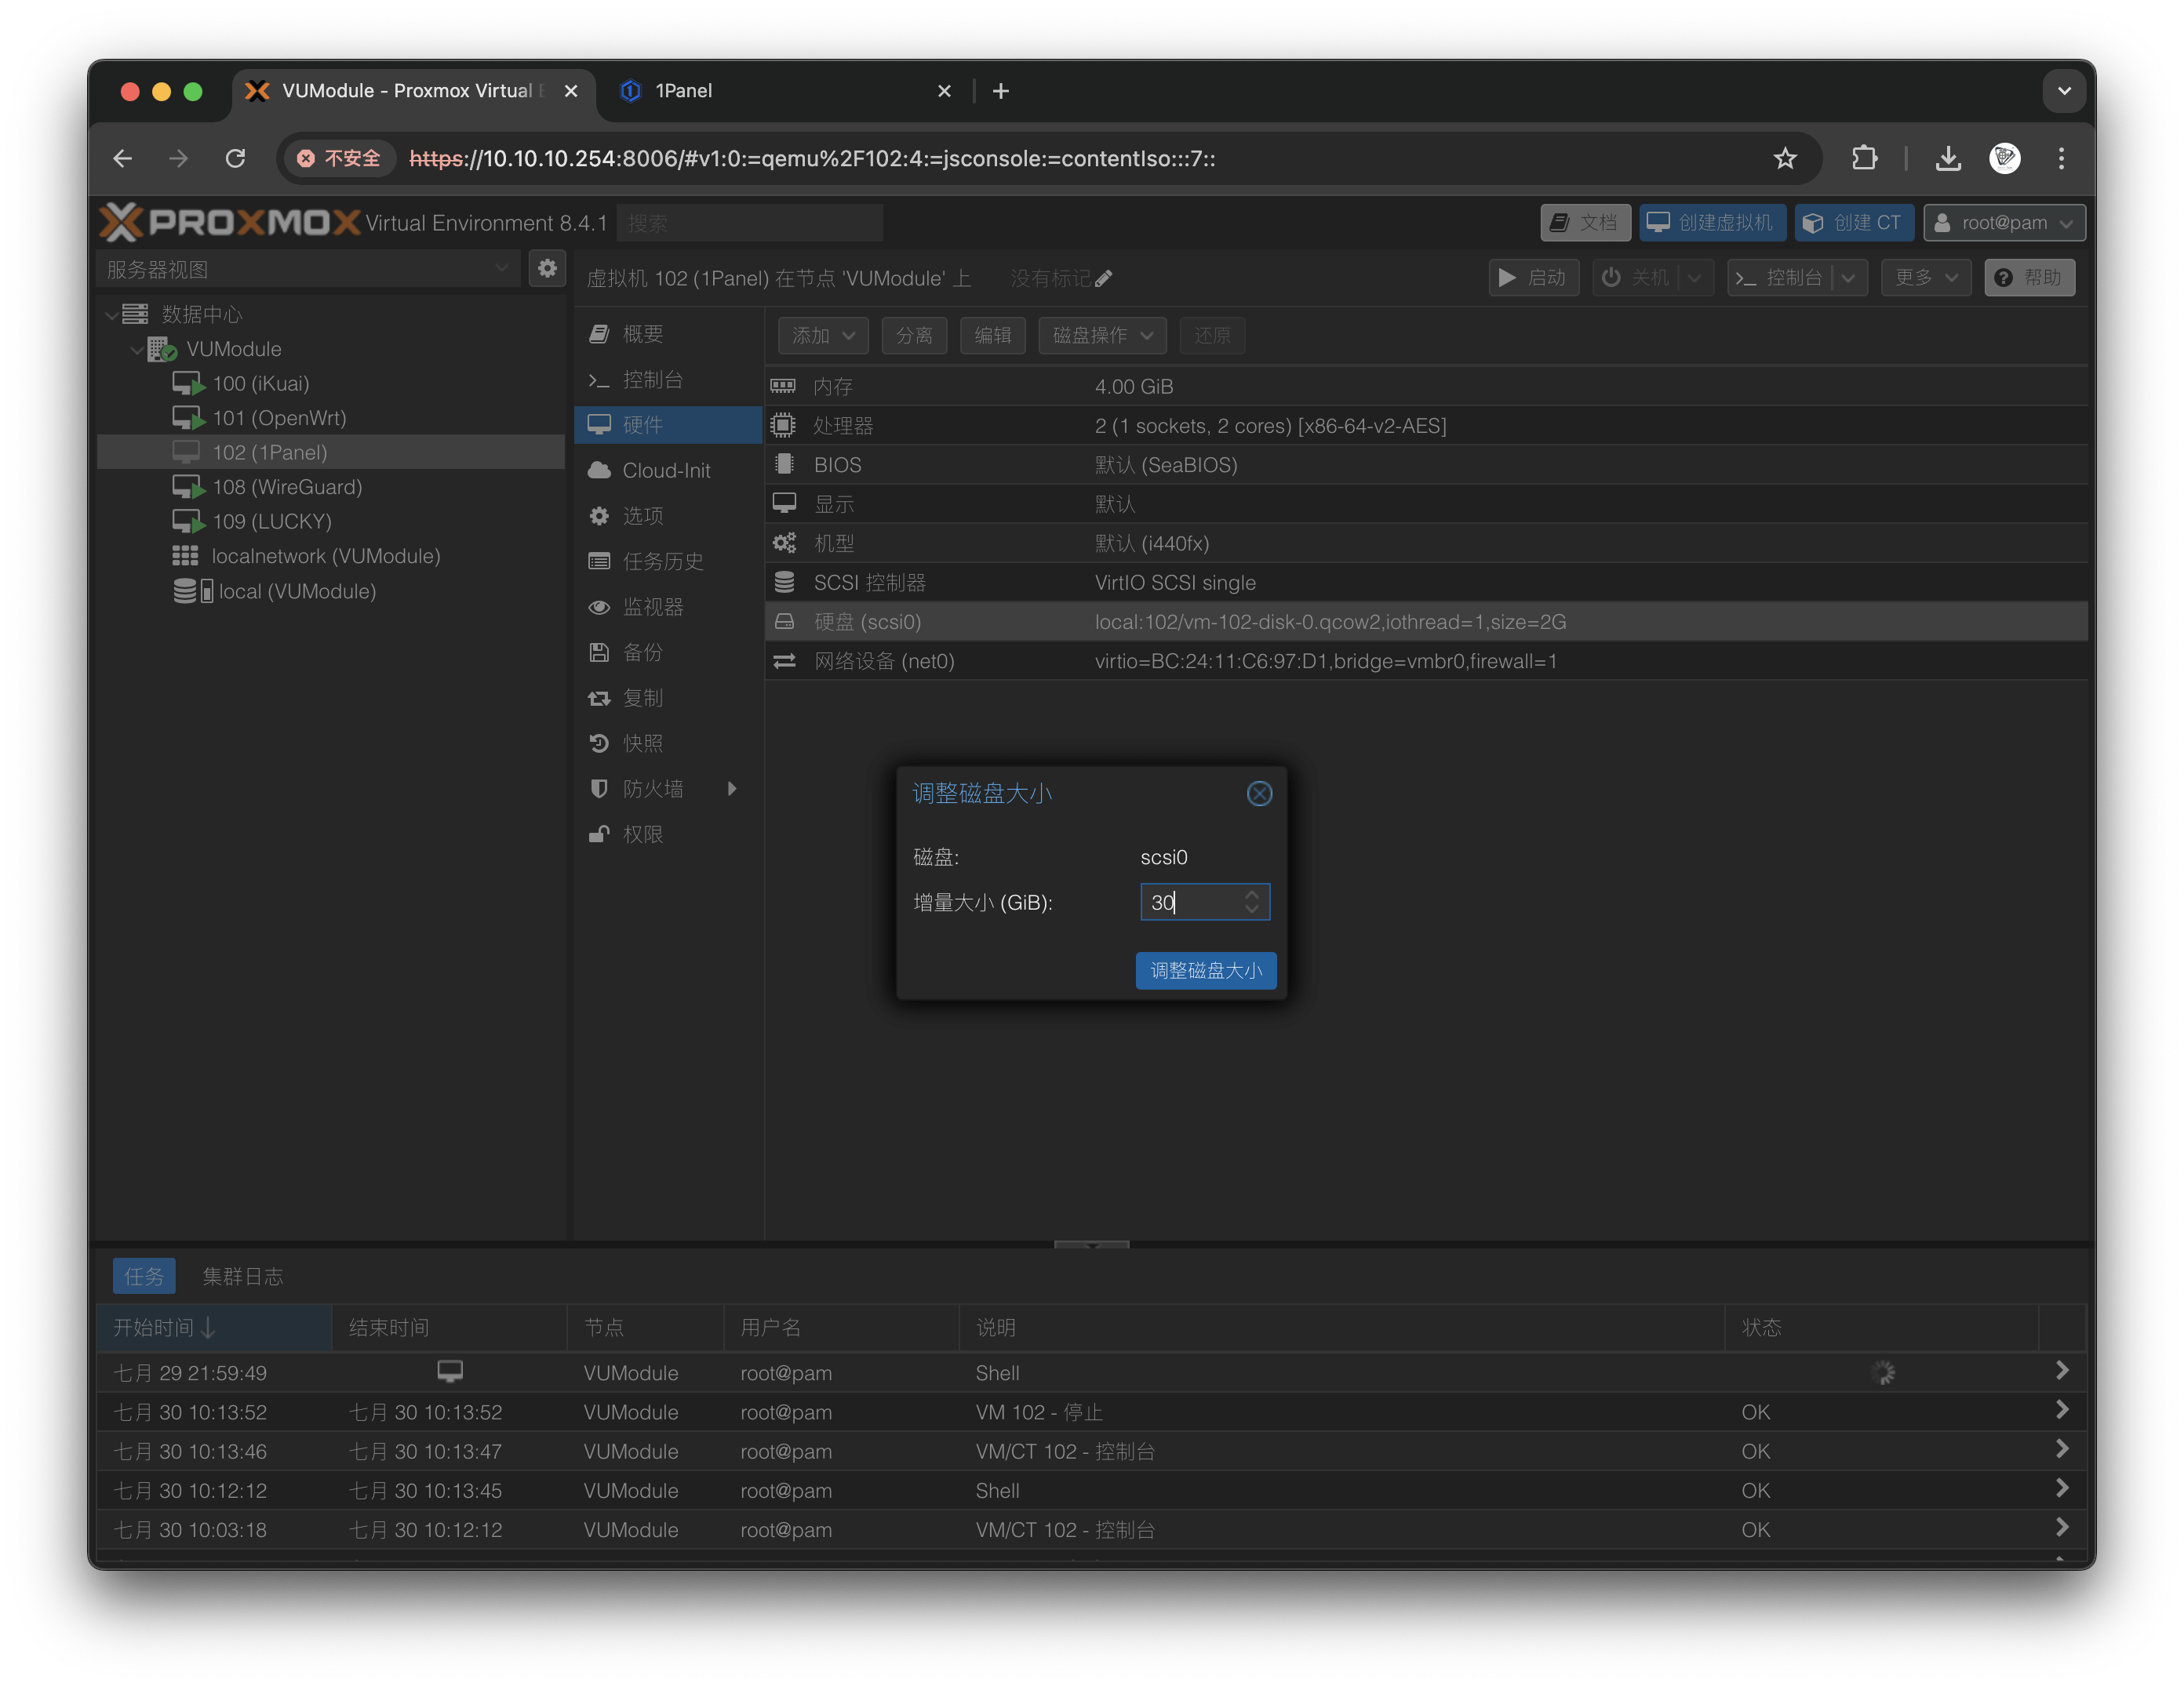Expand the firewall submenu arrow
2184x1686 pixels.
click(x=732, y=789)
